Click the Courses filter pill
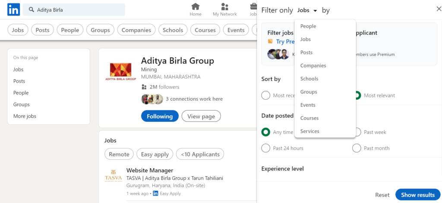 tap(205, 30)
